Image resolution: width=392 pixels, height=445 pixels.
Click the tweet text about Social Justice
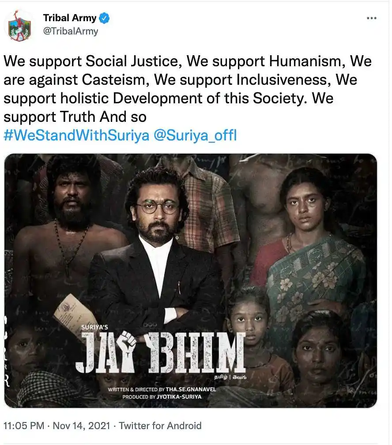click(187, 89)
